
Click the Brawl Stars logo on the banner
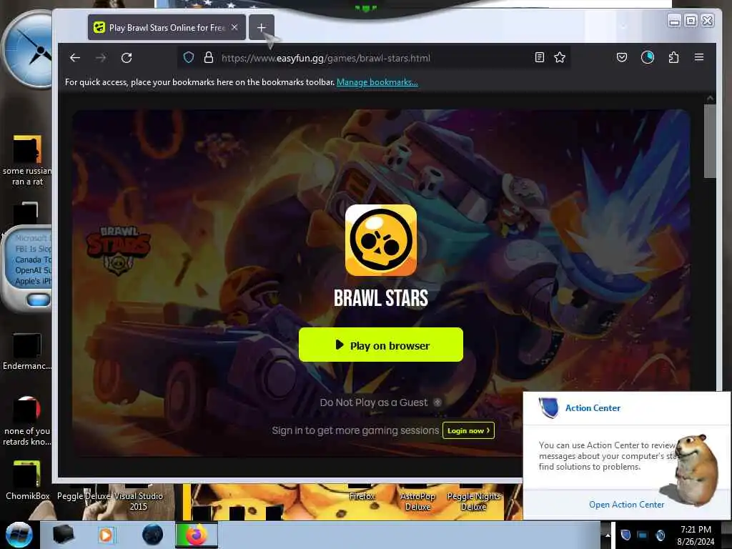pos(118,251)
